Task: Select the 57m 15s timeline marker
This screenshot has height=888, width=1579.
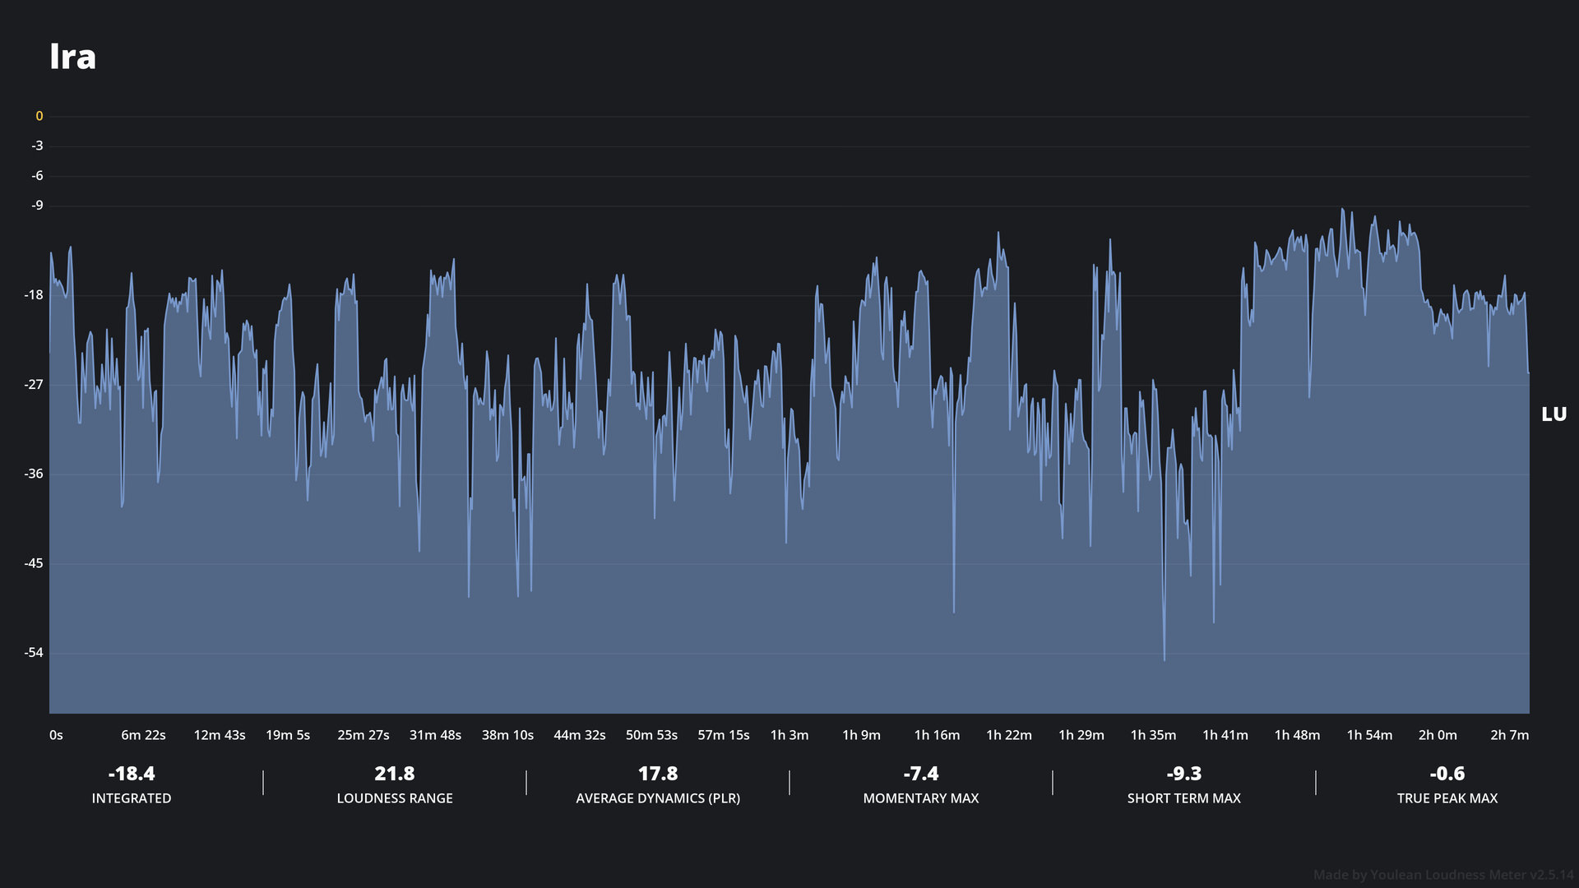Action: 724,735
